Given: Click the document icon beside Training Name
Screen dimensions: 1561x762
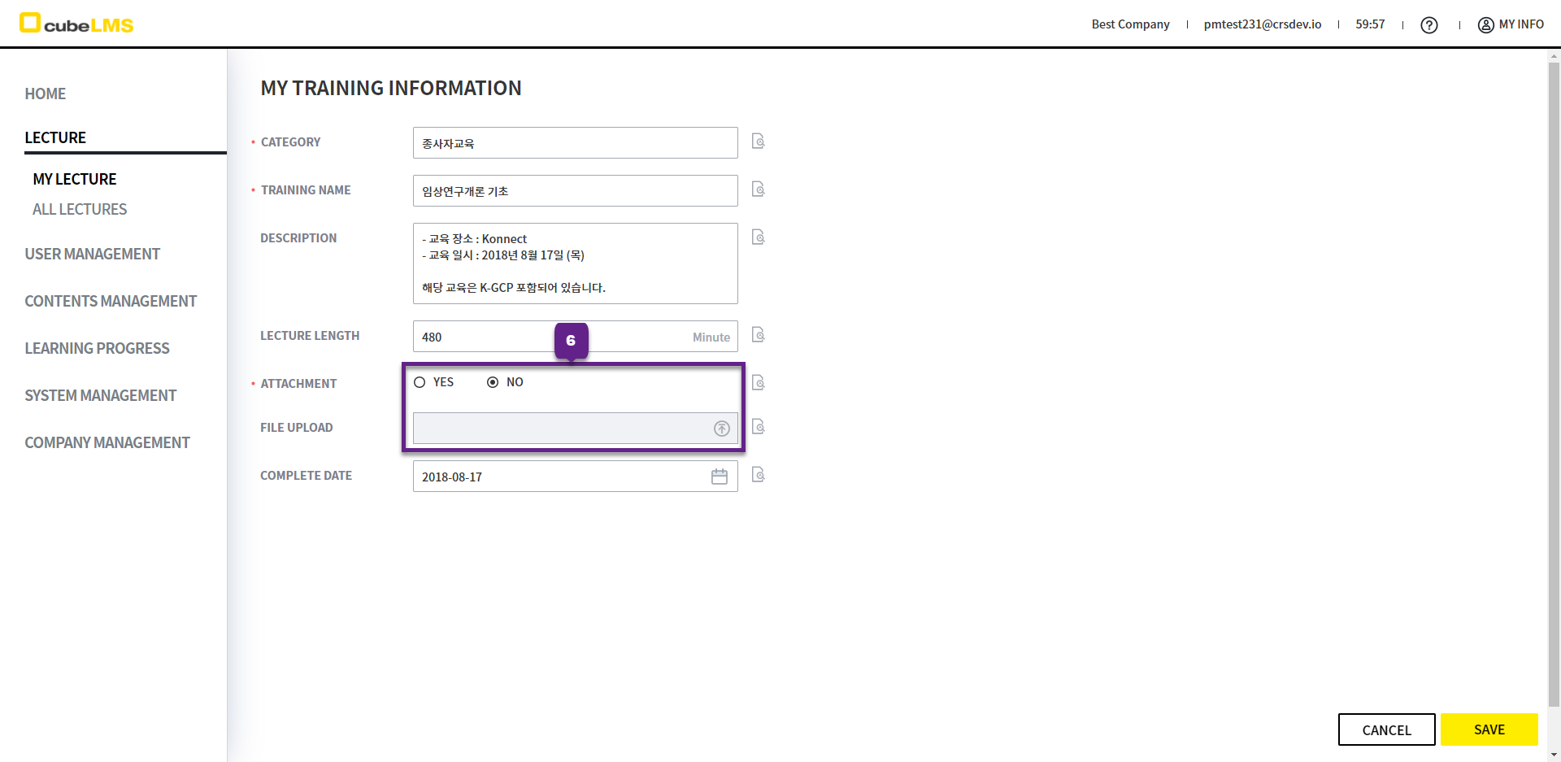Looking at the screenshot, I should (758, 189).
